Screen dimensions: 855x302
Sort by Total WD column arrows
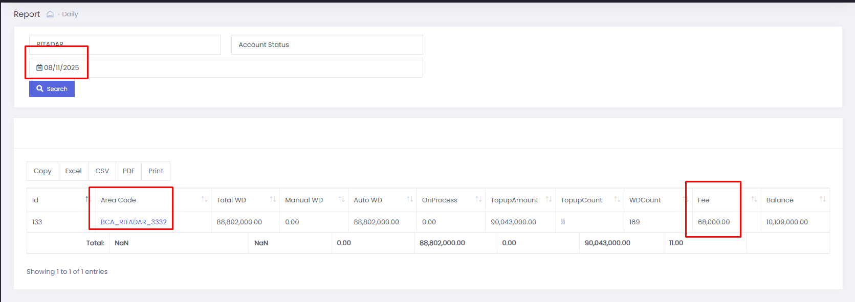[273, 199]
